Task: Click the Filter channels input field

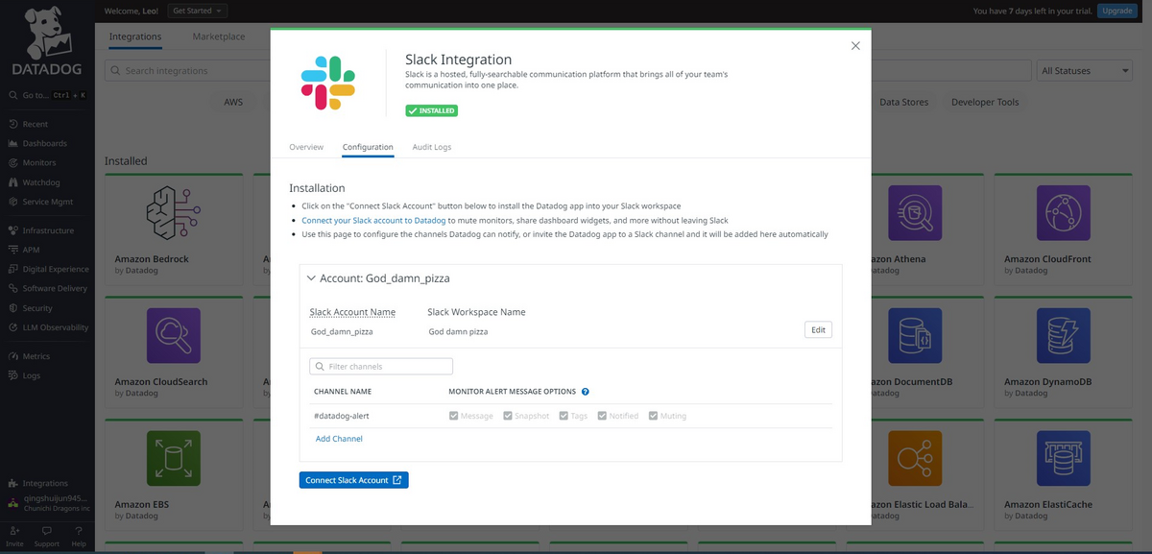Action: point(381,367)
